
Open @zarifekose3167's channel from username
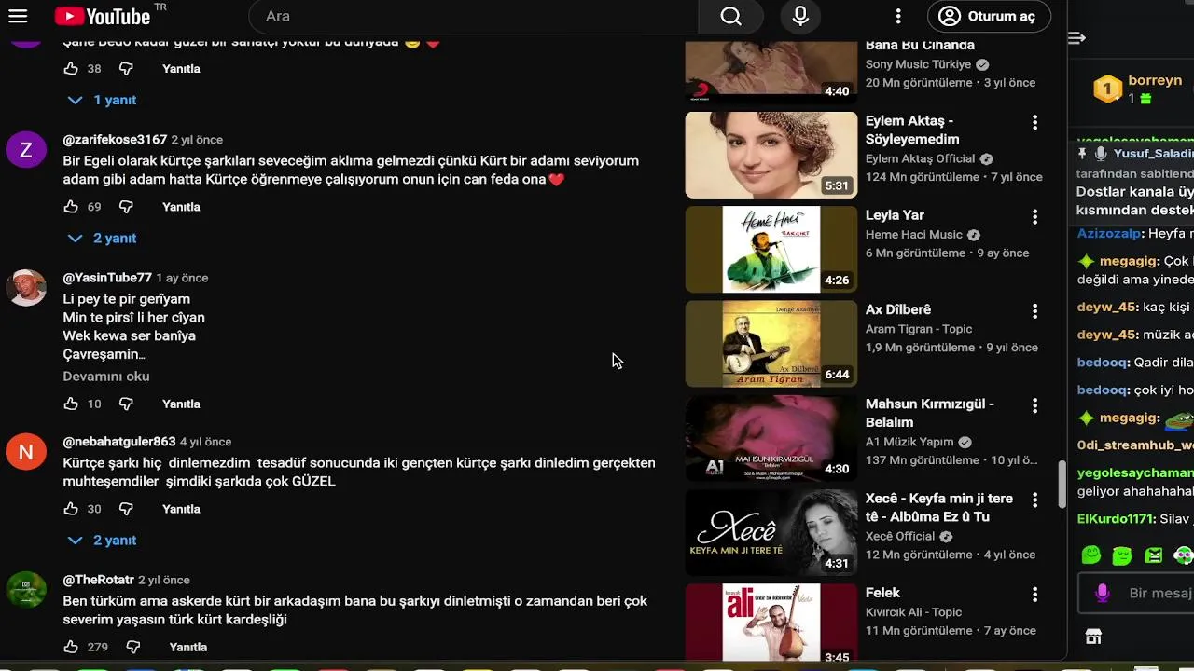pos(115,139)
